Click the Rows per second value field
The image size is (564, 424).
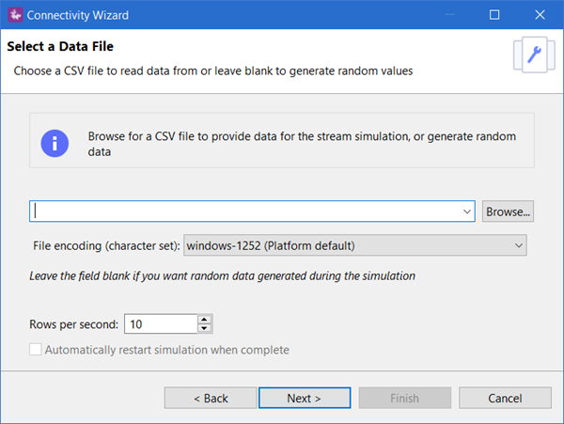pyautogui.click(x=160, y=324)
